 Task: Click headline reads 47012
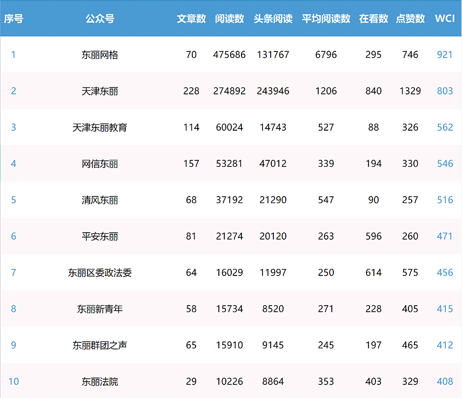[273, 164]
